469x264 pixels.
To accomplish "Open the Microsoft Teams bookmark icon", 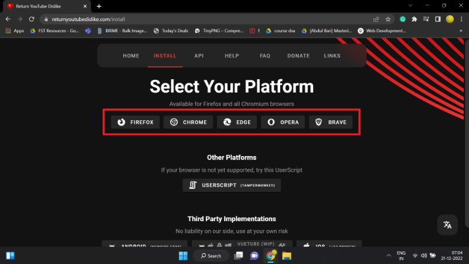I will tap(88, 31).
